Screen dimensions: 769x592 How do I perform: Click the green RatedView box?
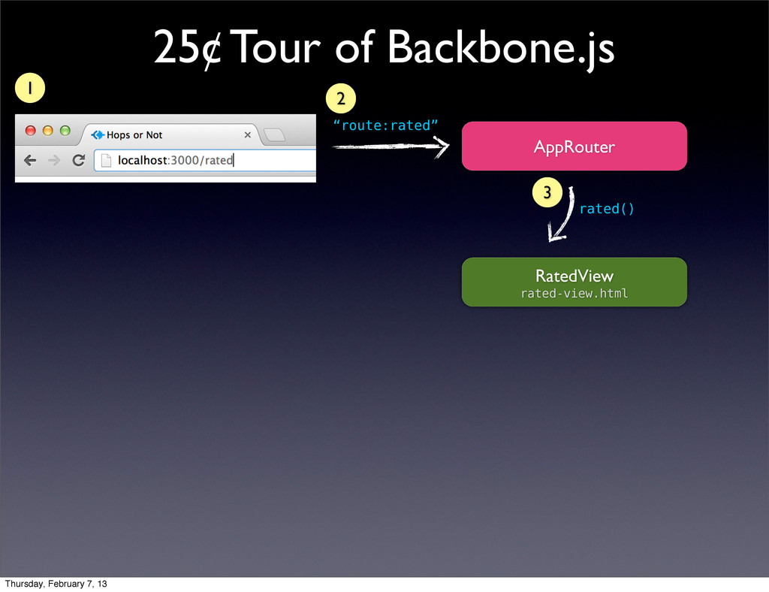[x=574, y=282]
